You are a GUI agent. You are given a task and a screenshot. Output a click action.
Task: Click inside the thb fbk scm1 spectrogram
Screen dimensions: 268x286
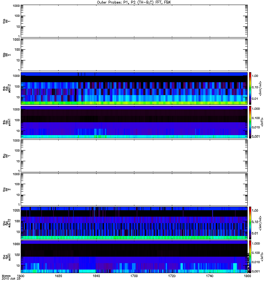tap(134, 122)
